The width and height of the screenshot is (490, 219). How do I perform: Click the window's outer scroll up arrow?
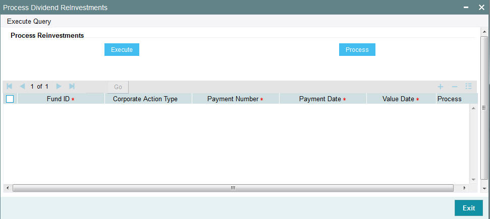(x=484, y=32)
